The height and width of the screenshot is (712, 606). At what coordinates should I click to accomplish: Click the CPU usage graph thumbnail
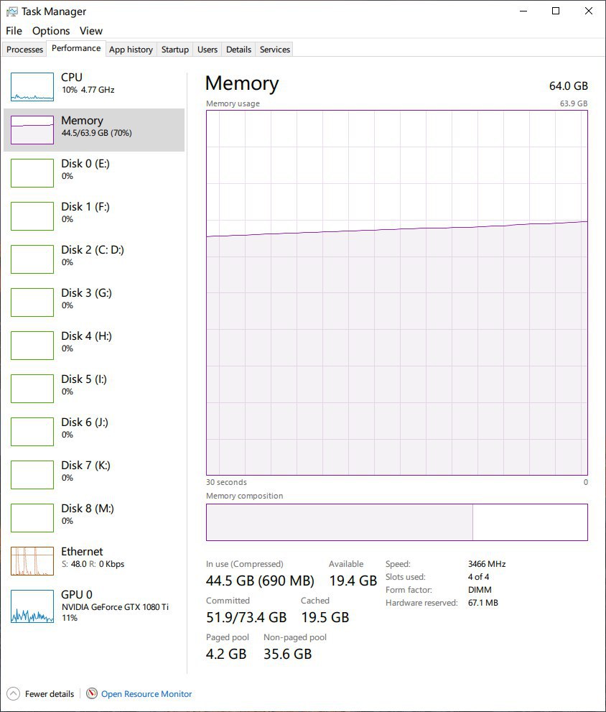(32, 87)
